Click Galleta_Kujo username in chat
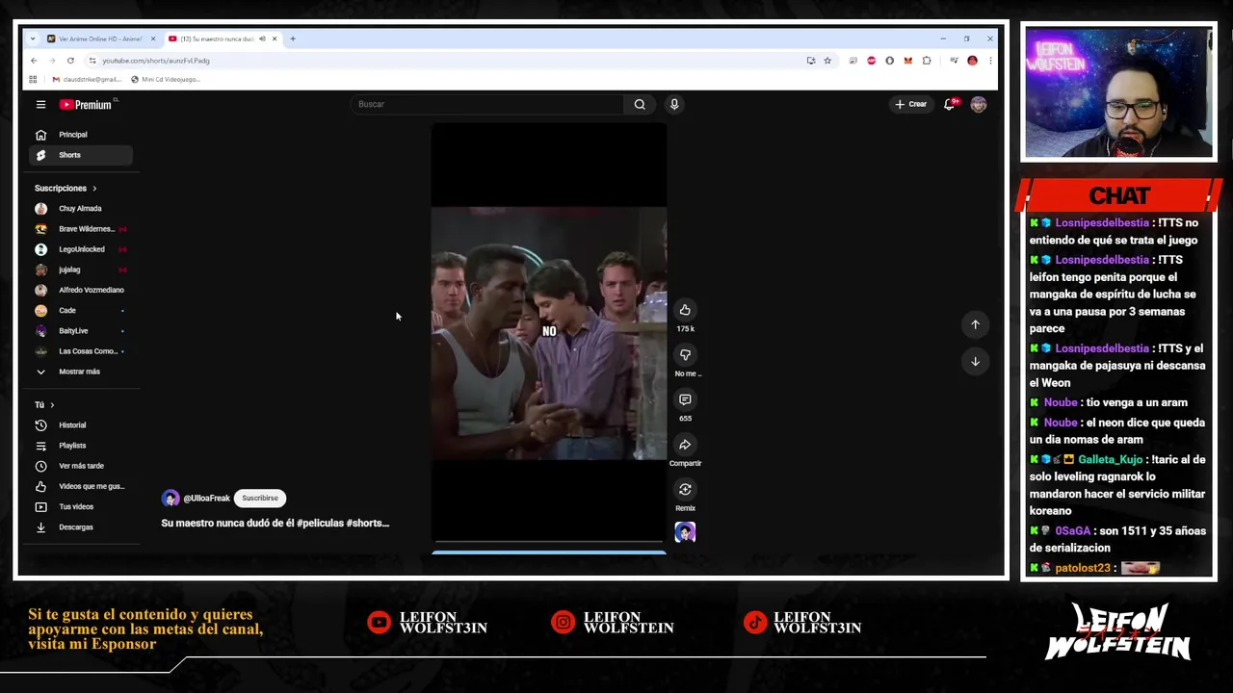This screenshot has width=1233, height=693. click(x=1110, y=459)
